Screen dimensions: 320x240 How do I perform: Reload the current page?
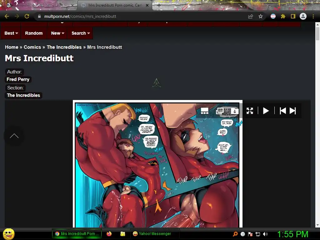[27, 16]
